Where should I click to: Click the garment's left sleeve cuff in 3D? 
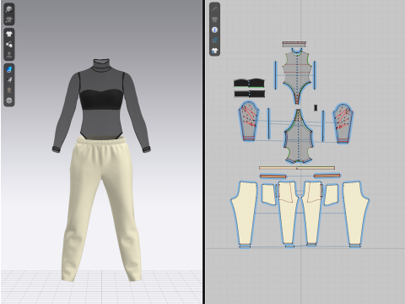[57, 149]
